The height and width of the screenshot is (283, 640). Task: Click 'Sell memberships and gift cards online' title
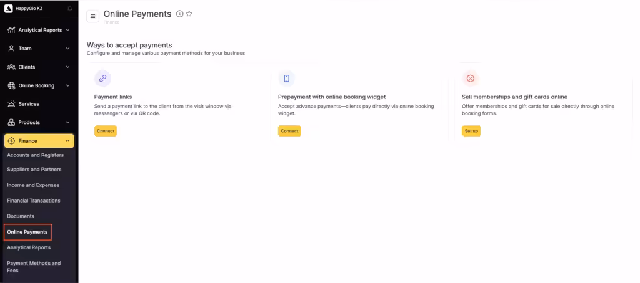pos(515,97)
